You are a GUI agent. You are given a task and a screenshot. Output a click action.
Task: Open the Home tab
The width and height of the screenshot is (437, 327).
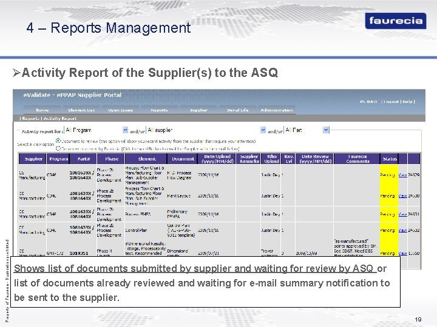[x=42, y=110]
